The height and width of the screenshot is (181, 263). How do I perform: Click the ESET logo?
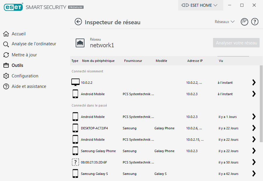(13, 7)
